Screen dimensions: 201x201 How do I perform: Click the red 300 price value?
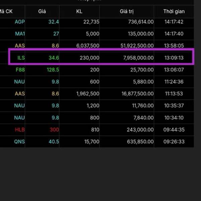coord(54,130)
